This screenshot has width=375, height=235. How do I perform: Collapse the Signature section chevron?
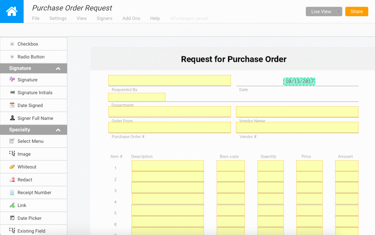click(58, 69)
